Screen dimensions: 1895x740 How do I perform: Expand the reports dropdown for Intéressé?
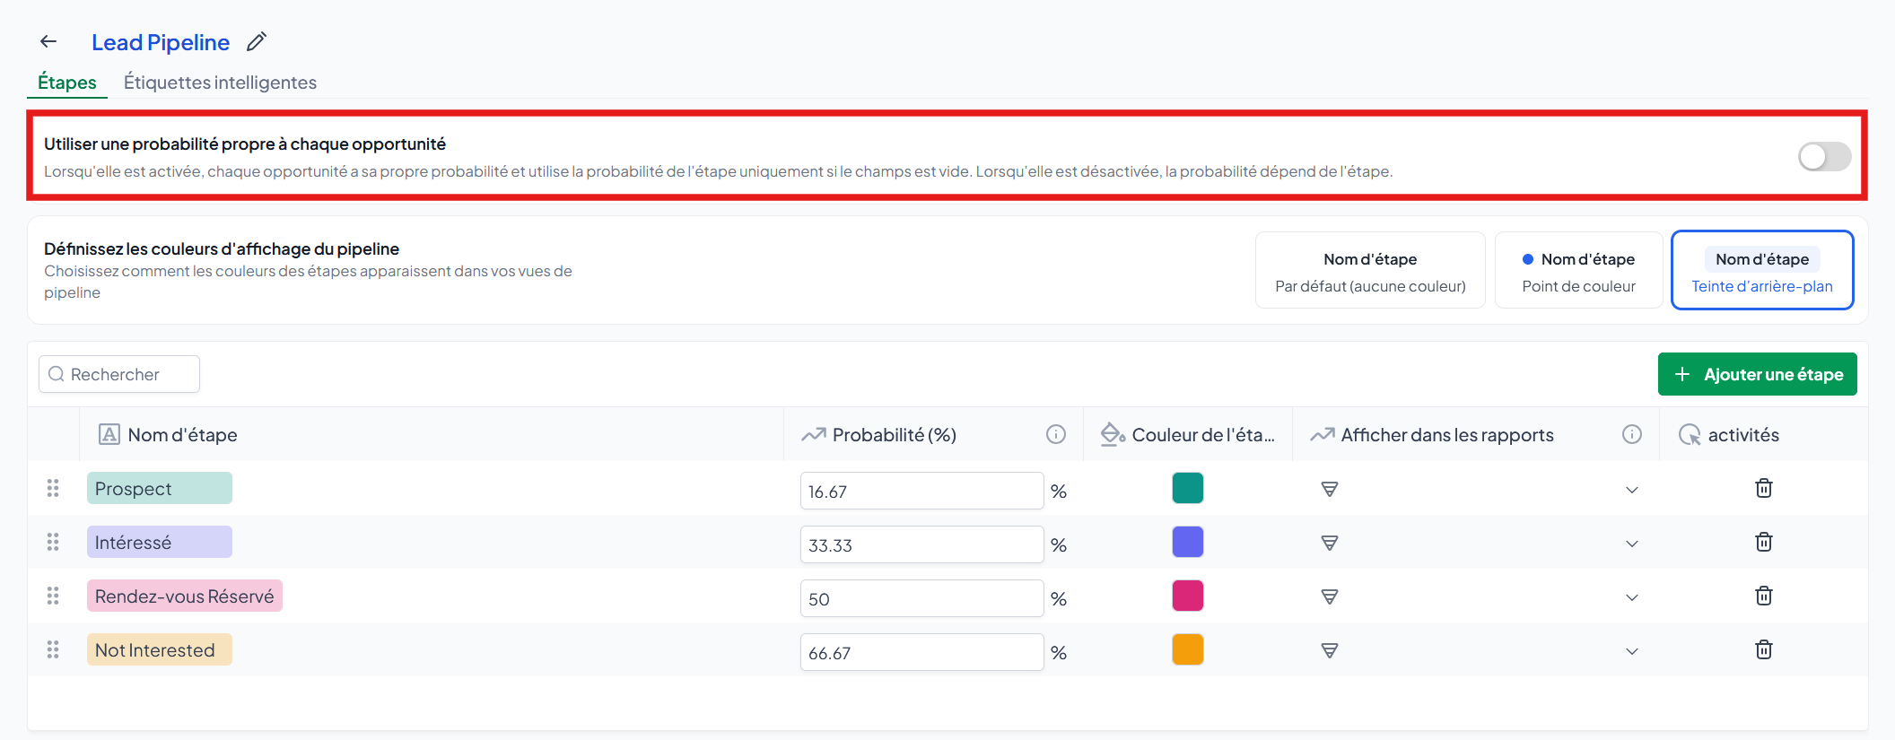coord(1632,544)
